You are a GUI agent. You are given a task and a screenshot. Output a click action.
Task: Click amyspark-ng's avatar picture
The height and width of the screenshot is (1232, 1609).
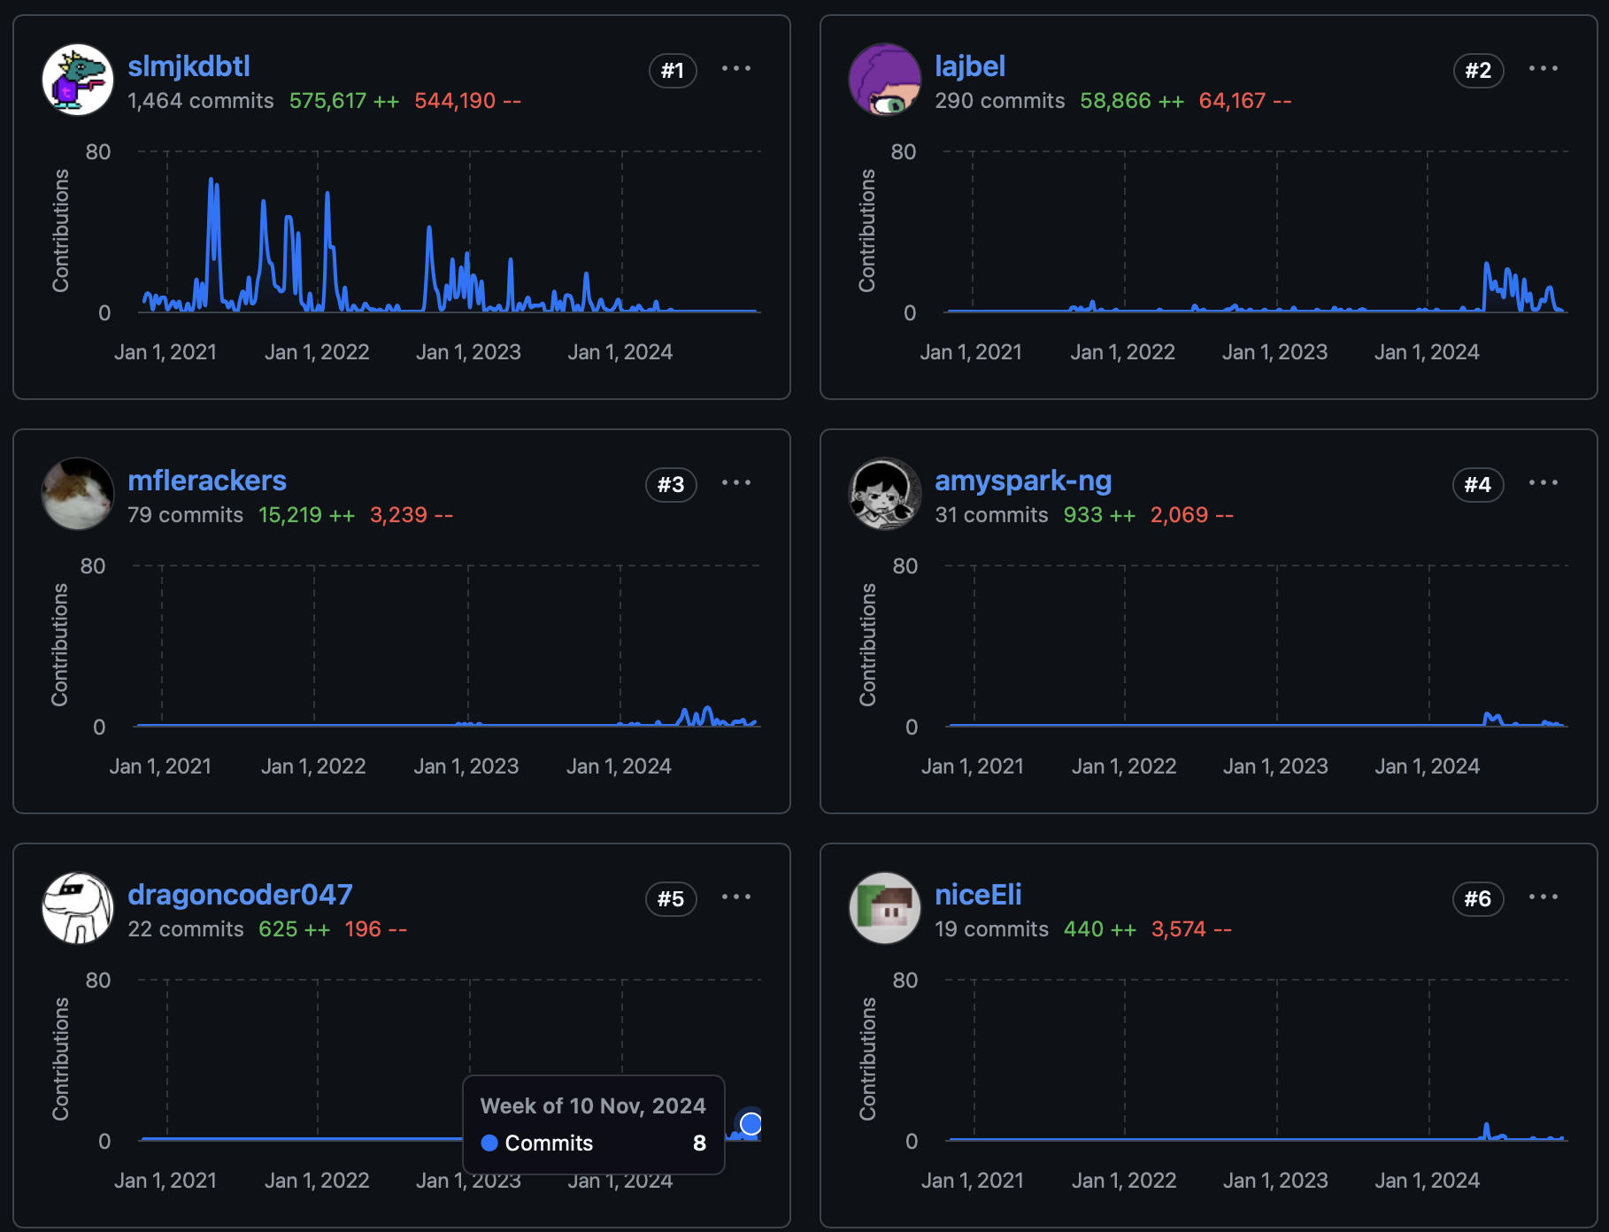(x=884, y=494)
